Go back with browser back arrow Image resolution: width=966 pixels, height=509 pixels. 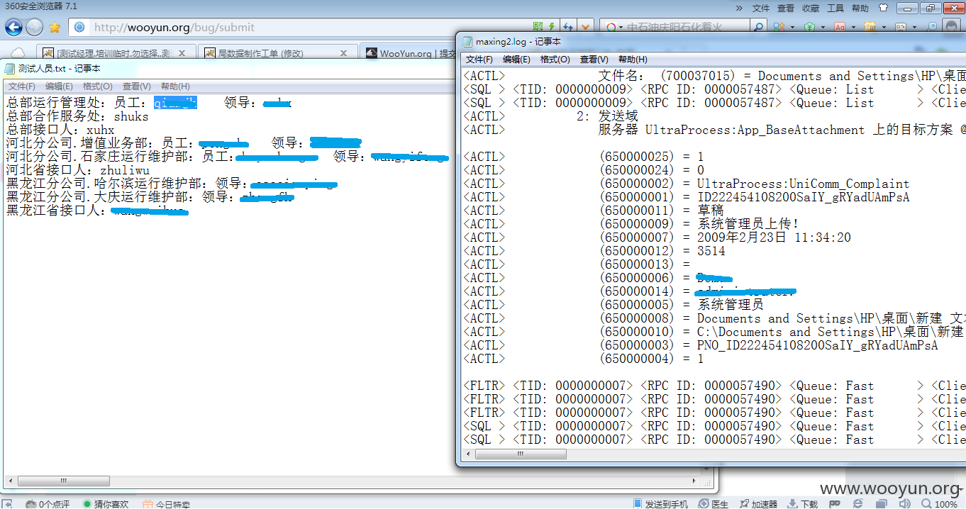point(13,28)
